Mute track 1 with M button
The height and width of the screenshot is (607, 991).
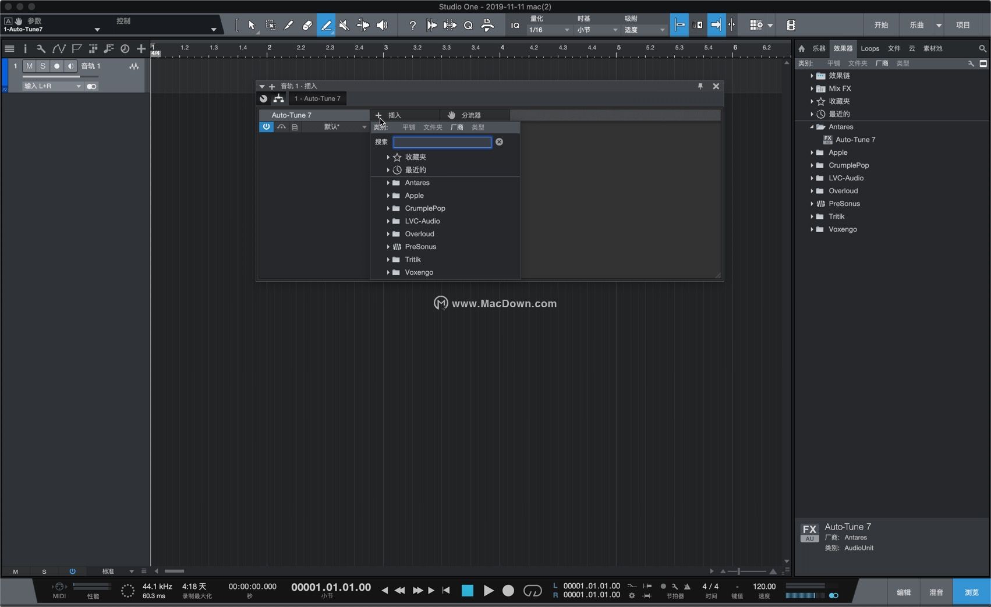[x=29, y=66]
